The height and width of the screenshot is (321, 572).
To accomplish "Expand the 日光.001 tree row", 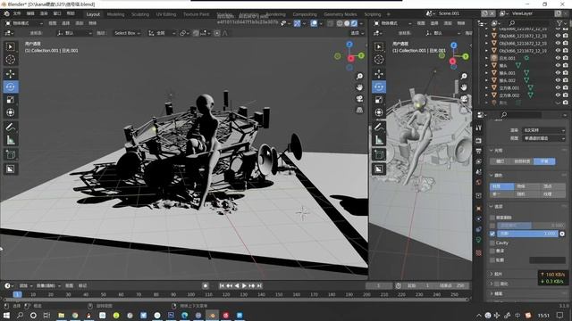I will point(486,58).
